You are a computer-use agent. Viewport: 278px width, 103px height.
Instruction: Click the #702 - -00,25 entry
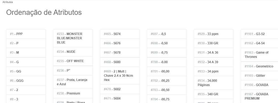[167, 80]
